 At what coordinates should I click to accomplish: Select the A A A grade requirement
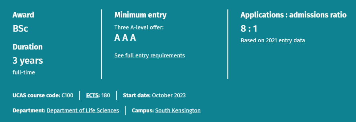tap(125, 38)
